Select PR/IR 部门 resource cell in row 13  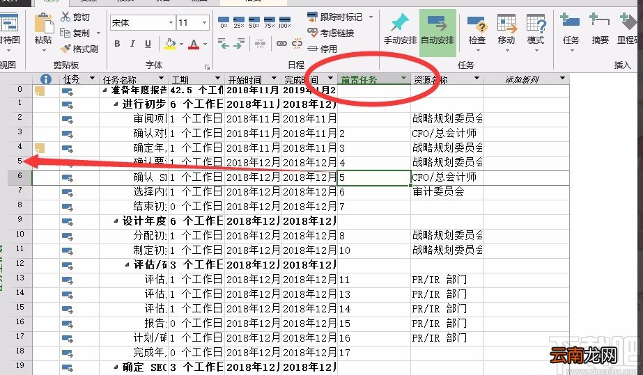447,280
